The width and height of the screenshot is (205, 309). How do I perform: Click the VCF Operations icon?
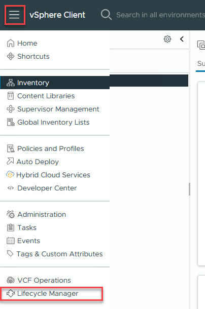point(11,280)
